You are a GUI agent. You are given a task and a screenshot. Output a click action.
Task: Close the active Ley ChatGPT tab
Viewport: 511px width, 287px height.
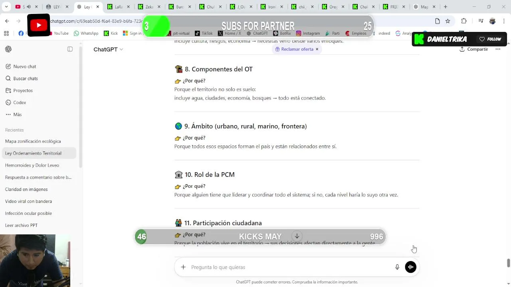(x=97, y=7)
